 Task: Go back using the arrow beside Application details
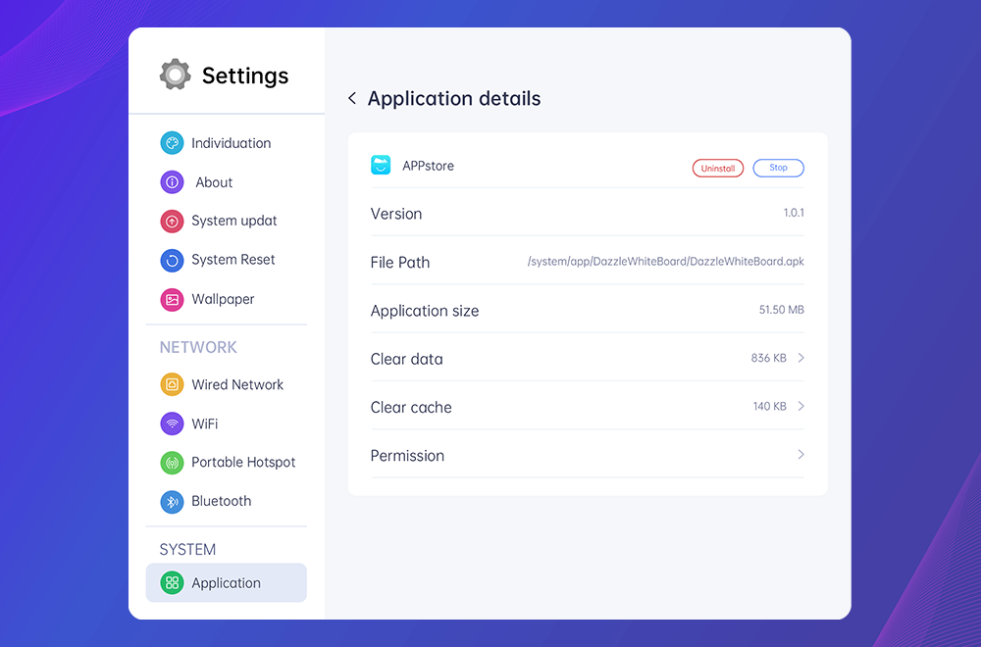pos(352,98)
